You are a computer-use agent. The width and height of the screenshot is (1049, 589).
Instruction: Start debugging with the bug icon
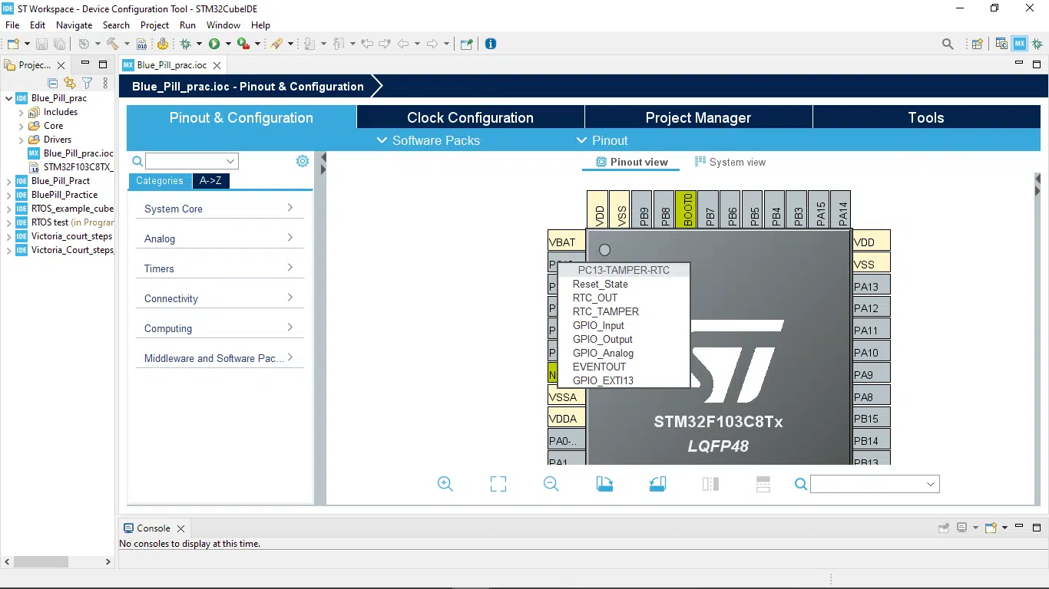(186, 44)
